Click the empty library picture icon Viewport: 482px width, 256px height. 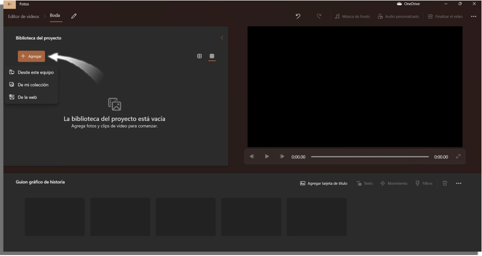pyautogui.click(x=114, y=104)
